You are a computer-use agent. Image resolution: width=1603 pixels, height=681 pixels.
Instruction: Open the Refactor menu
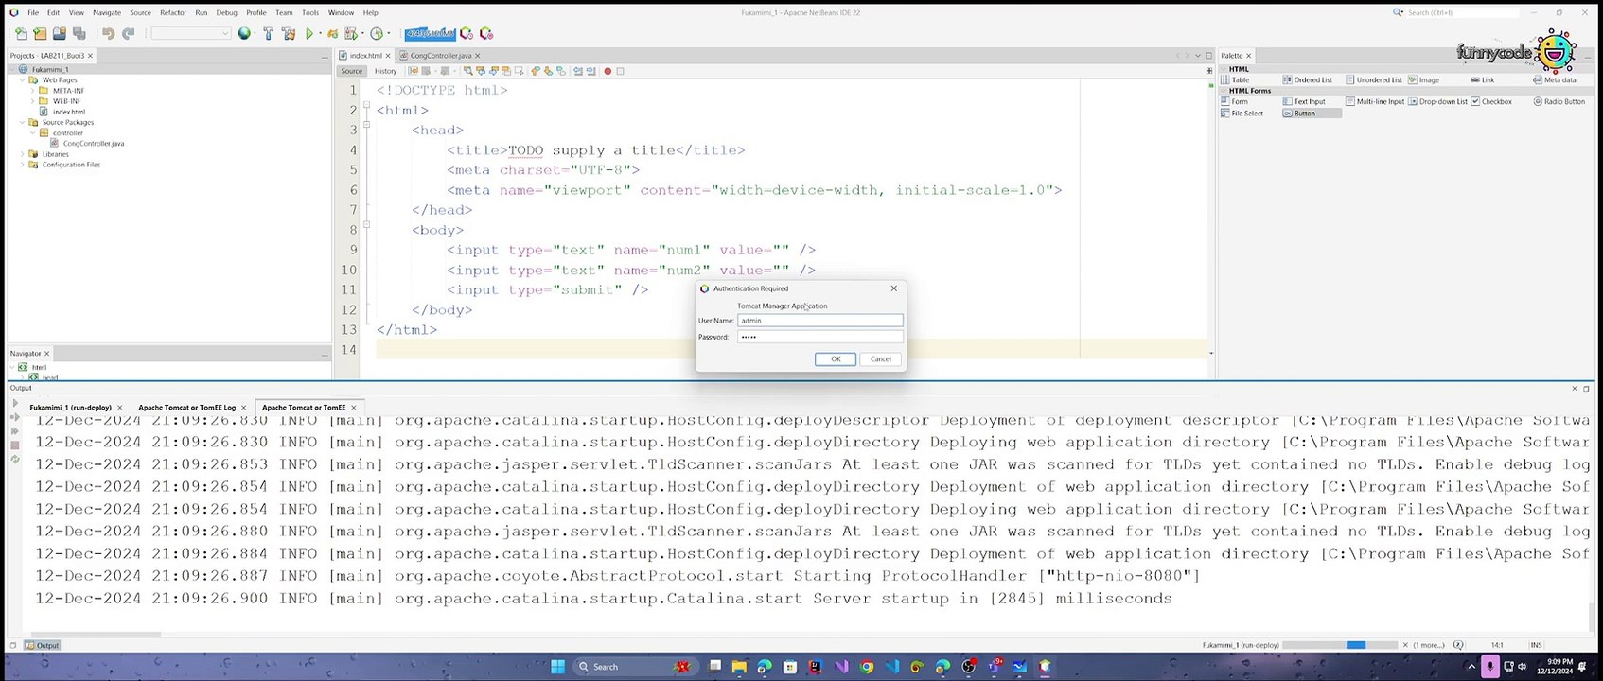point(173,12)
